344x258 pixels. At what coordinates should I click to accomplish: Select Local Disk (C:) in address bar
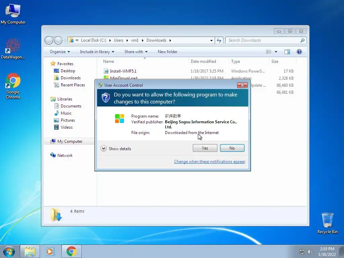click(93, 40)
